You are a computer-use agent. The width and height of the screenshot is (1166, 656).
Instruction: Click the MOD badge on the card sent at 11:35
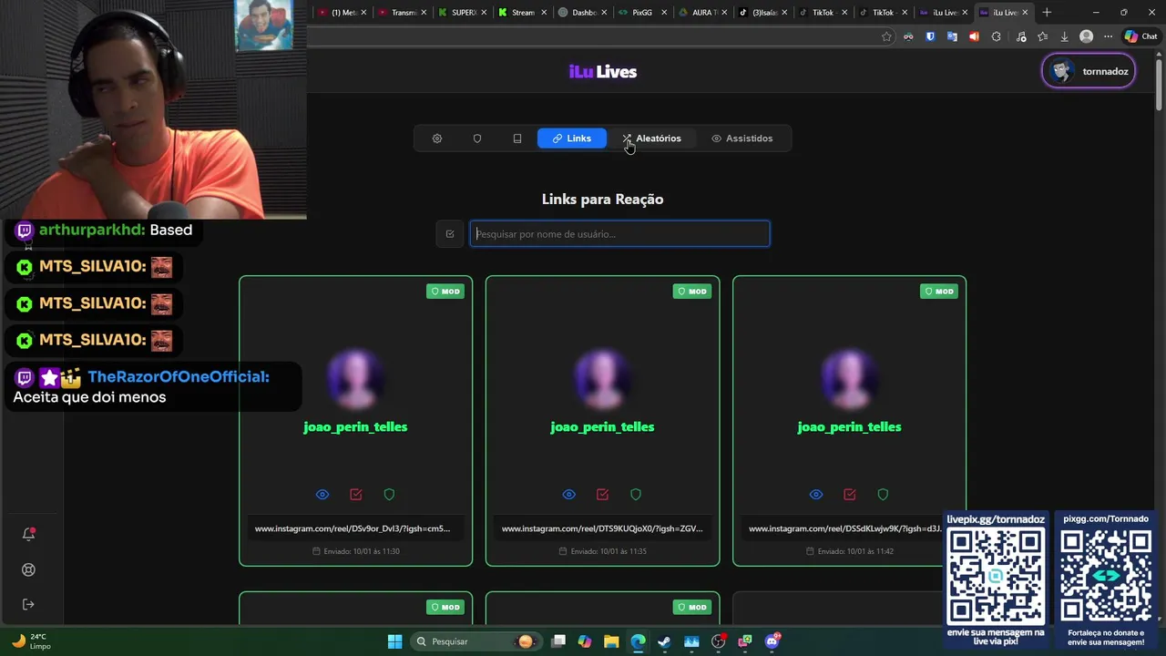[x=692, y=292]
